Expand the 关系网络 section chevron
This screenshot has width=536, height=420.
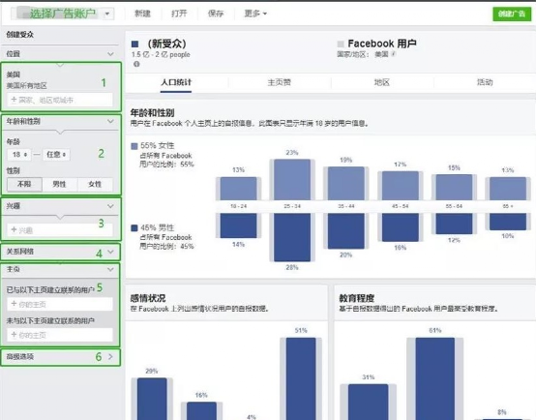click(x=110, y=252)
